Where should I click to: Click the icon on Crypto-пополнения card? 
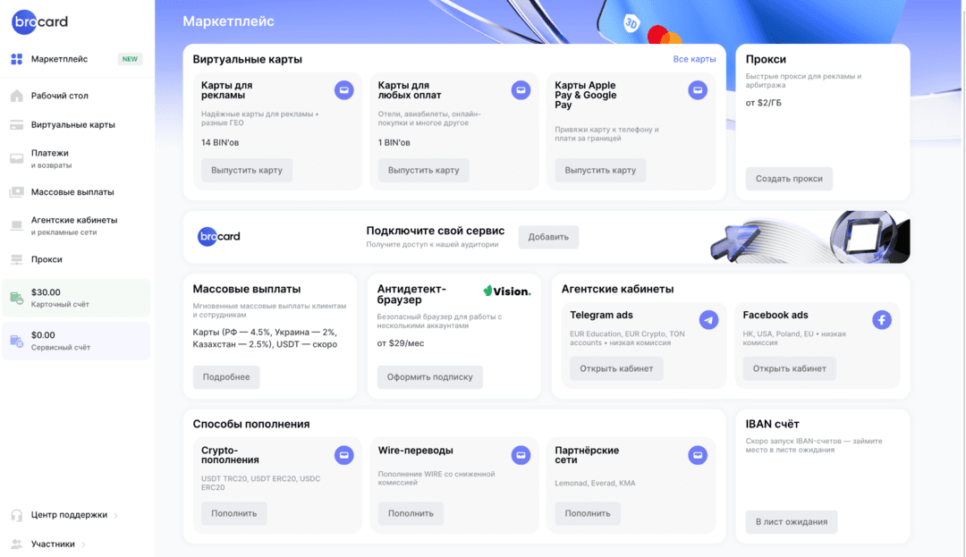click(x=343, y=455)
